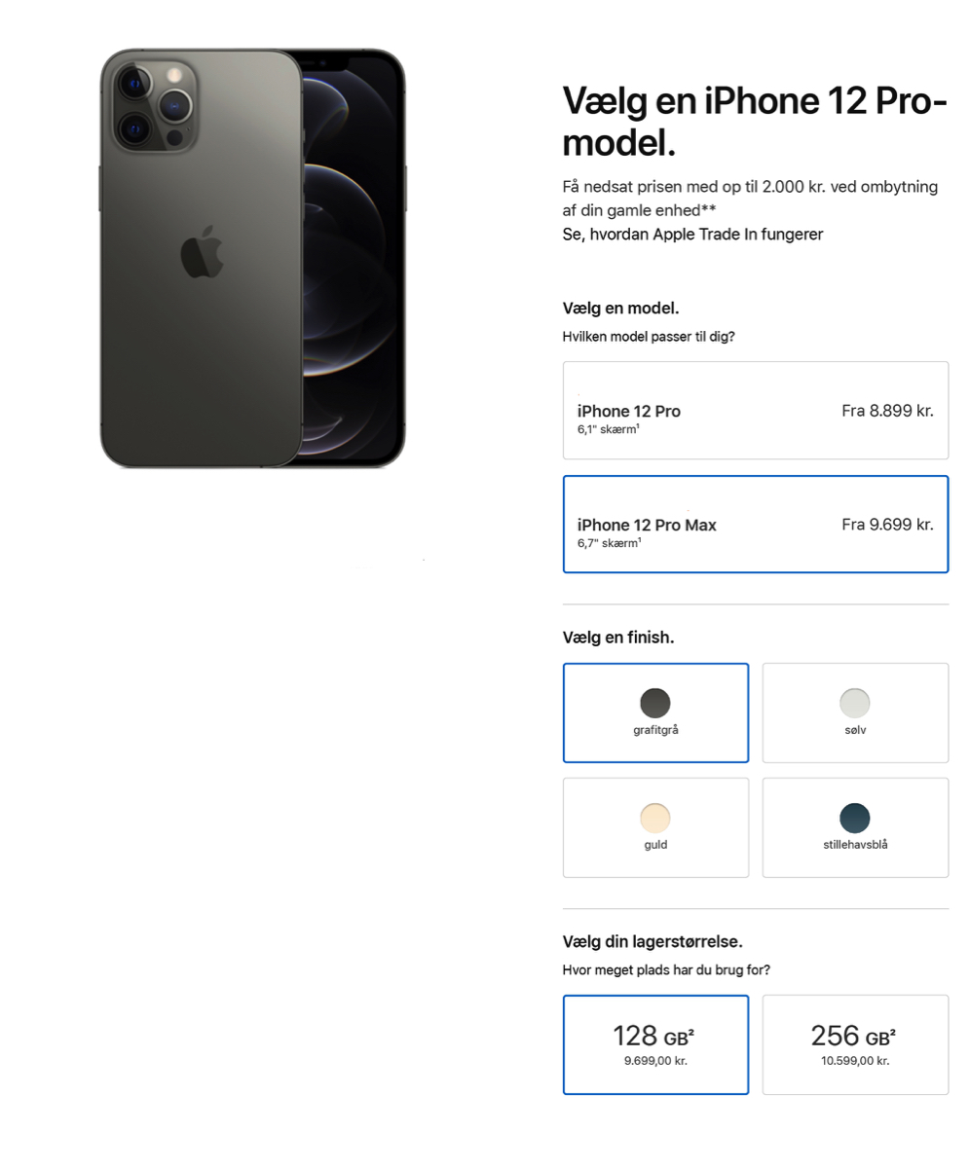Click the 10.599,00 kr. storage price
The image size is (970, 1168).
[x=855, y=1061]
